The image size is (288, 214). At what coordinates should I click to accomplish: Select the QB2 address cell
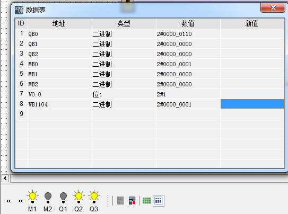pos(60,54)
